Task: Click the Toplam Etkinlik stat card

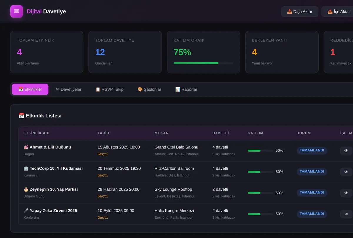Action: click(47, 52)
